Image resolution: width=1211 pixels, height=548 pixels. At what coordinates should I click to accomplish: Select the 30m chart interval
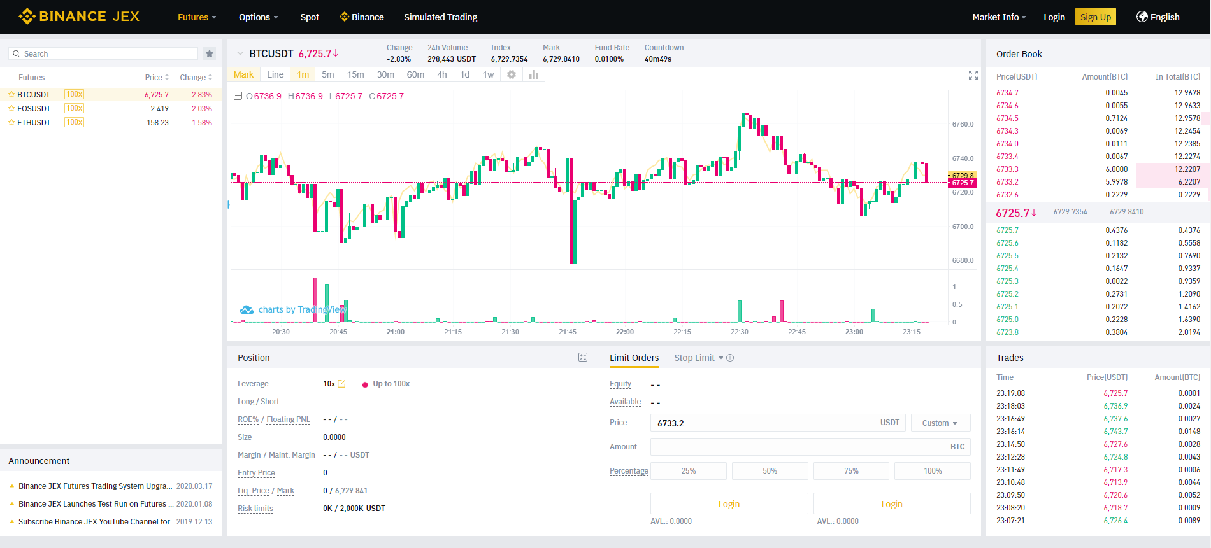click(x=385, y=74)
